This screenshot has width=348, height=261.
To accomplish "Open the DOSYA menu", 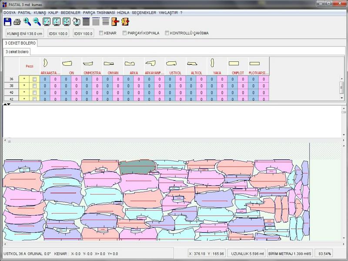I will click(10, 13).
